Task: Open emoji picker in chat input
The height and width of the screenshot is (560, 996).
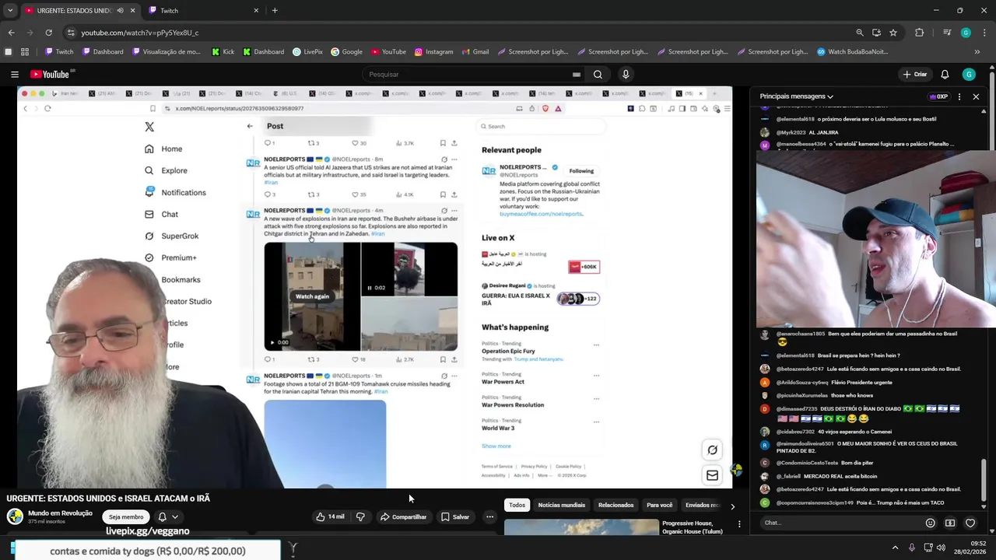Action: pyautogui.click(x=930, y=523)
